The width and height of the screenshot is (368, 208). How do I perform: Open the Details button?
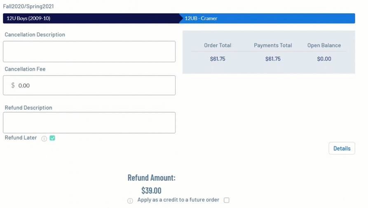pyautogui.click(x=342, y=148)
